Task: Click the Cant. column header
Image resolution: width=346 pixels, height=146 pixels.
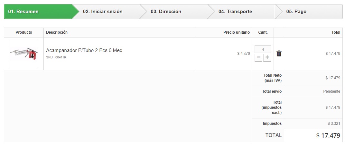Action: click(263, 32)
